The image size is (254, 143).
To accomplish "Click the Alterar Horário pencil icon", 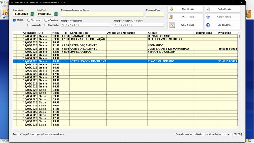I will 171,17.
